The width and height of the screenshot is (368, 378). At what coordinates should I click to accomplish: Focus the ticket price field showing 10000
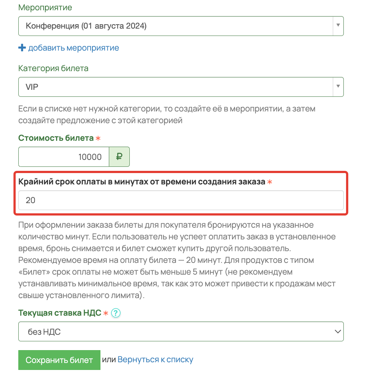click(x=64, y=157)
